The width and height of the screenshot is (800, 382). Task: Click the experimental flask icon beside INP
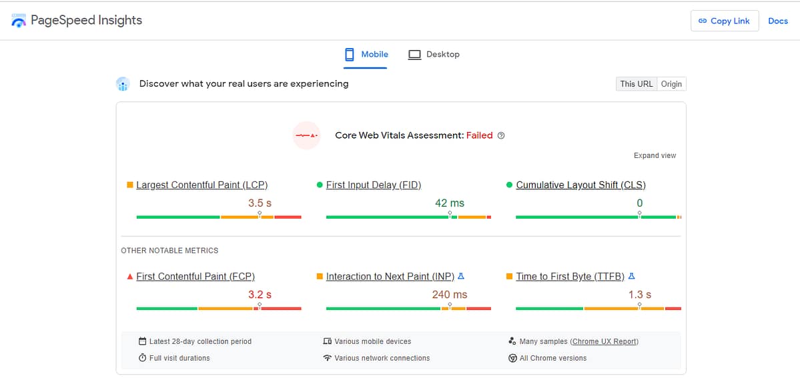click(461, 276)
